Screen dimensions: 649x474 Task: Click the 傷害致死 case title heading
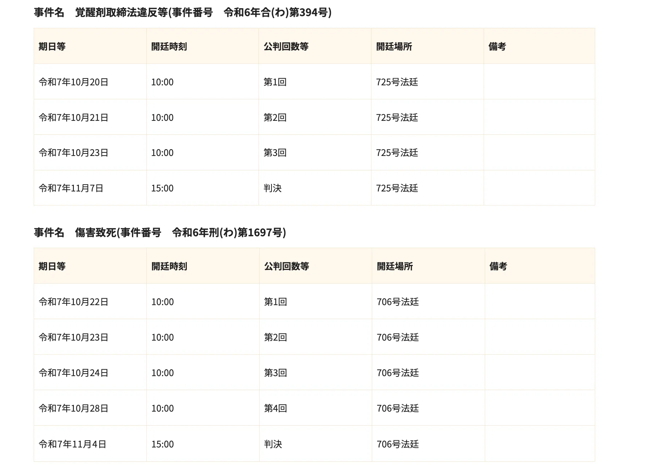pos(160,232)
